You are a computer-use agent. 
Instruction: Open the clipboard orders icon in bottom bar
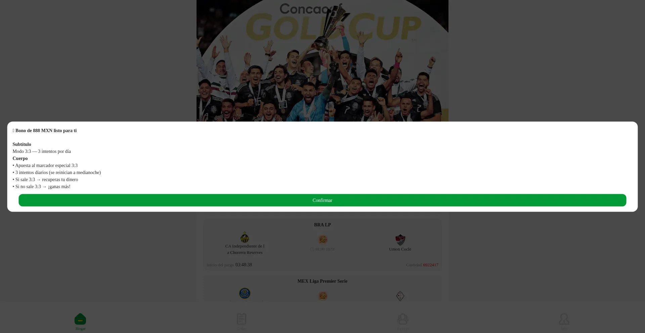click(x=242, y=319)
